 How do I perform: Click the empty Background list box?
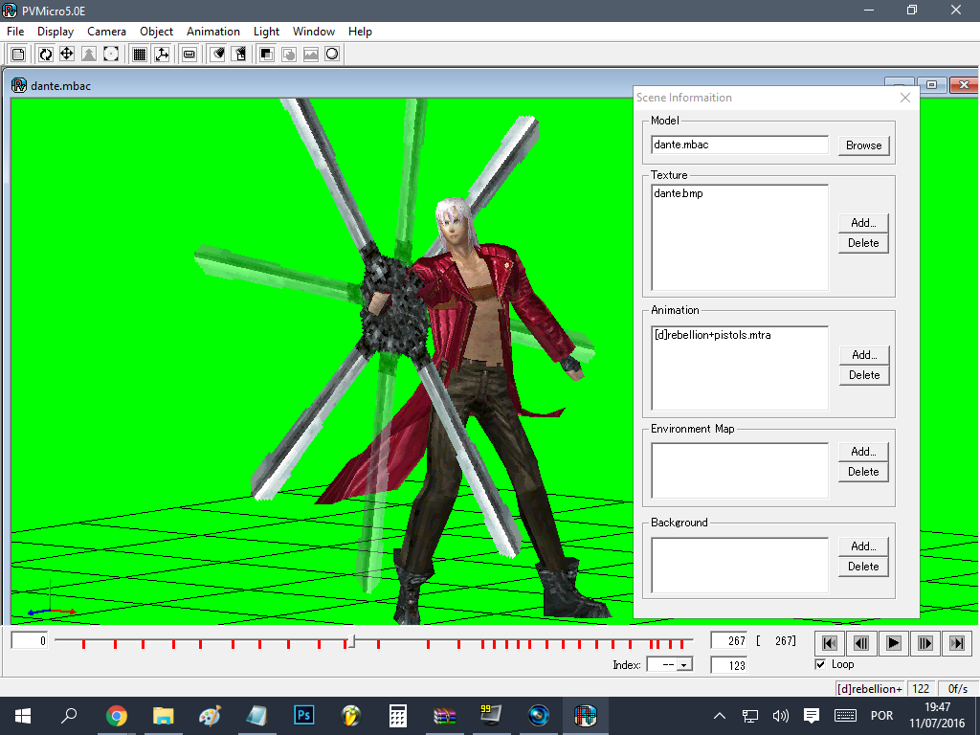[x=740, y=565]
